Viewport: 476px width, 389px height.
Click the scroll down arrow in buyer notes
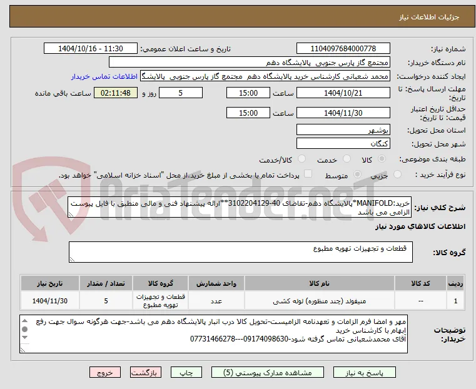click(25, 338)
